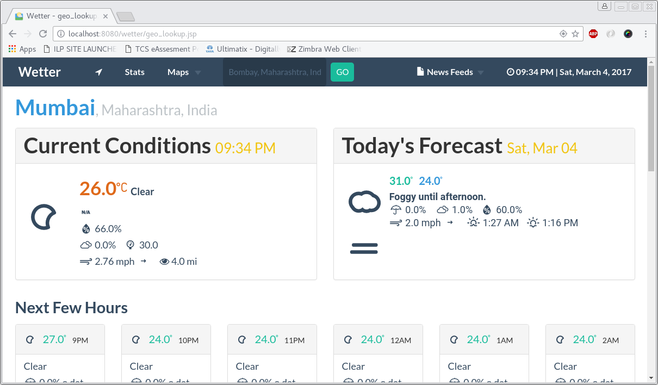This screenshot has width=658, height=385.
Task: Open the Maps dropdown
Action: pyautogui.click(x=185, y=72)
